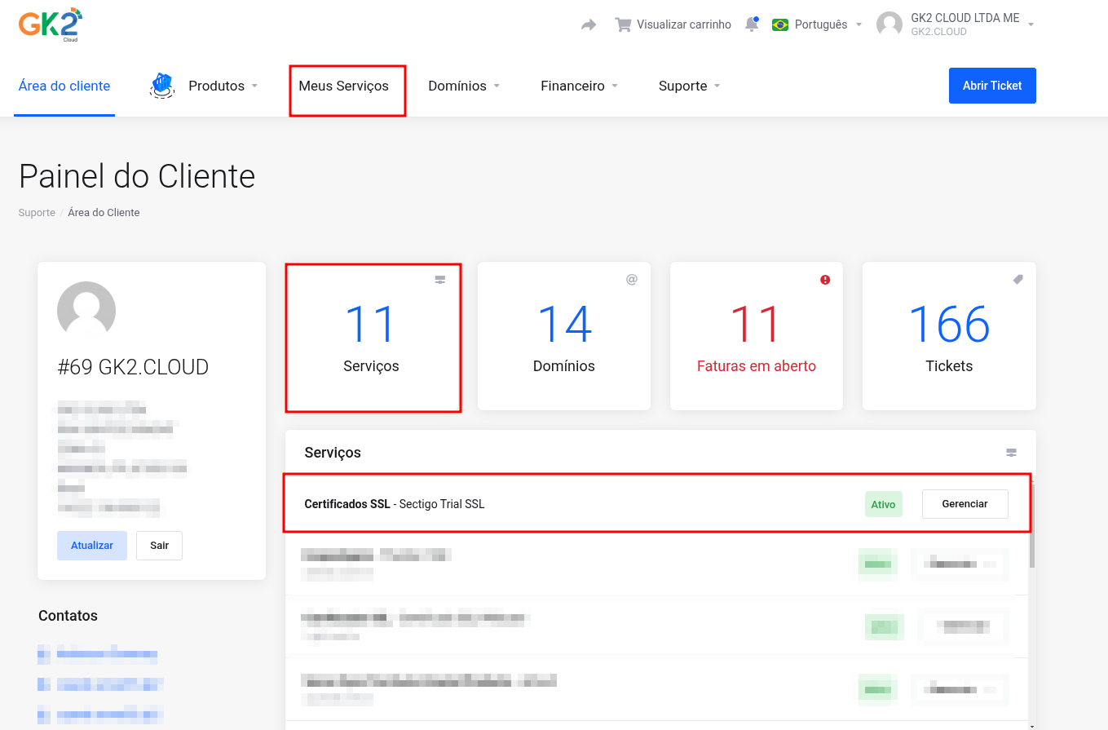
Task: Open the notifications bell
Action: pyautogui.click(x=752, y=24)
